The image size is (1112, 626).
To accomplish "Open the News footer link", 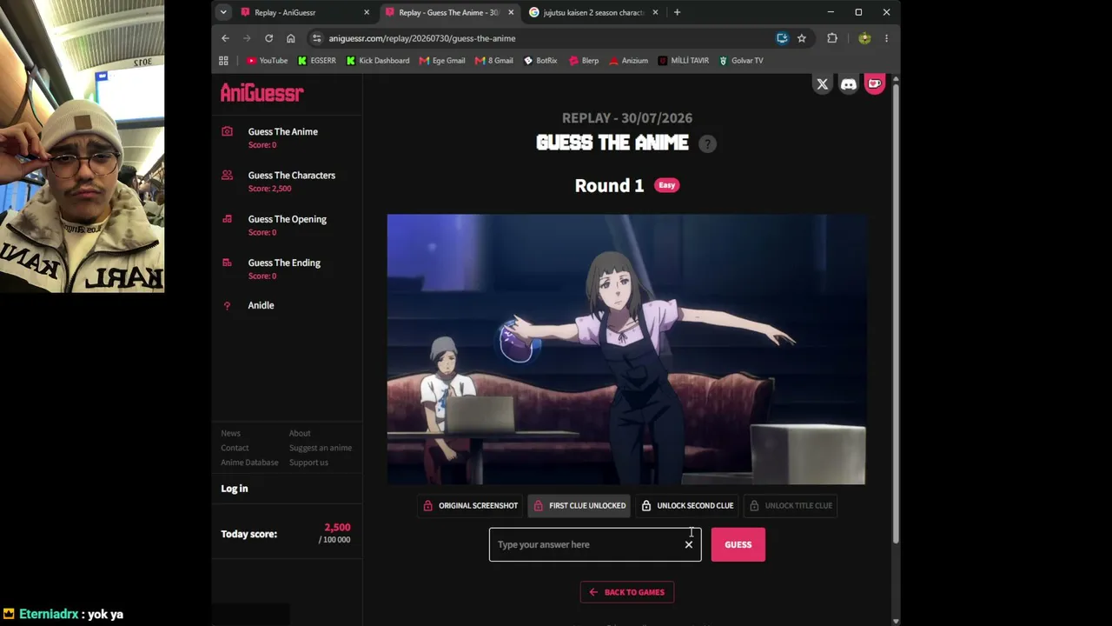I will (x=230, y=433).
